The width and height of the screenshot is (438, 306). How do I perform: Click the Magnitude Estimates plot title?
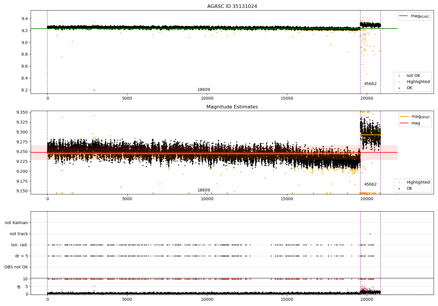(232, 107)
